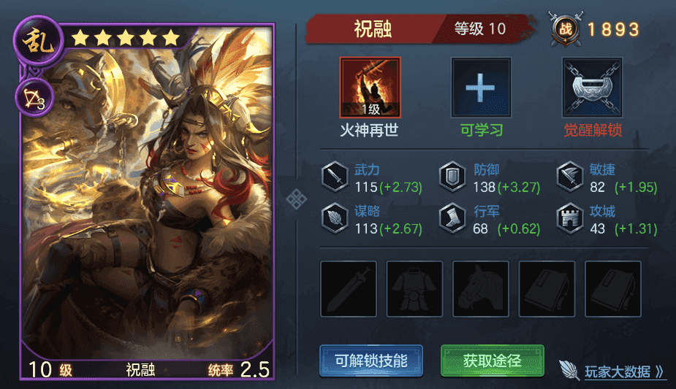Open the empty horse mount slot

point(481,289)
